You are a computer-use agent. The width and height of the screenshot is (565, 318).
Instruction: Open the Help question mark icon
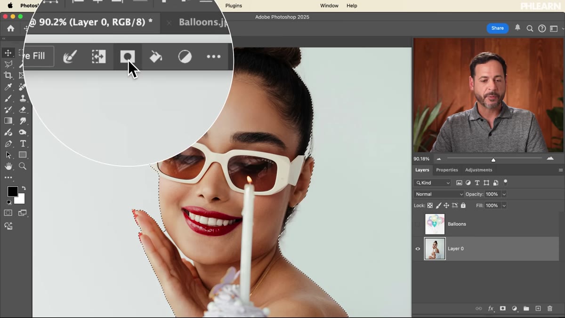pyautogui.click(x=542, y=28)
